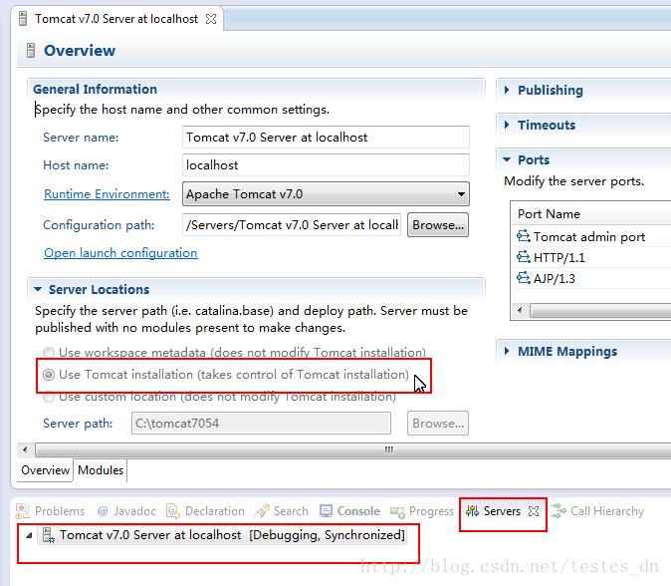Click the Tomcat admin port icon

[x=524, y=236]
